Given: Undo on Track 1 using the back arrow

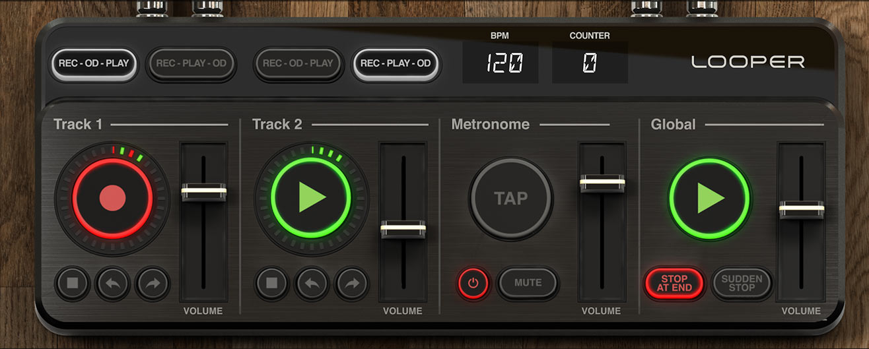Looking at the screenshot, I should (x=112, y=284).
